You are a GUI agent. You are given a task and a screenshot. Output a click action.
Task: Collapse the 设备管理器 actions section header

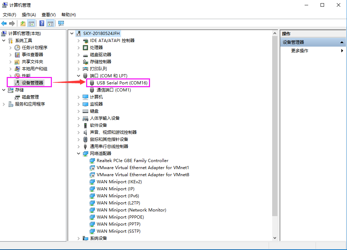point(341,42)
